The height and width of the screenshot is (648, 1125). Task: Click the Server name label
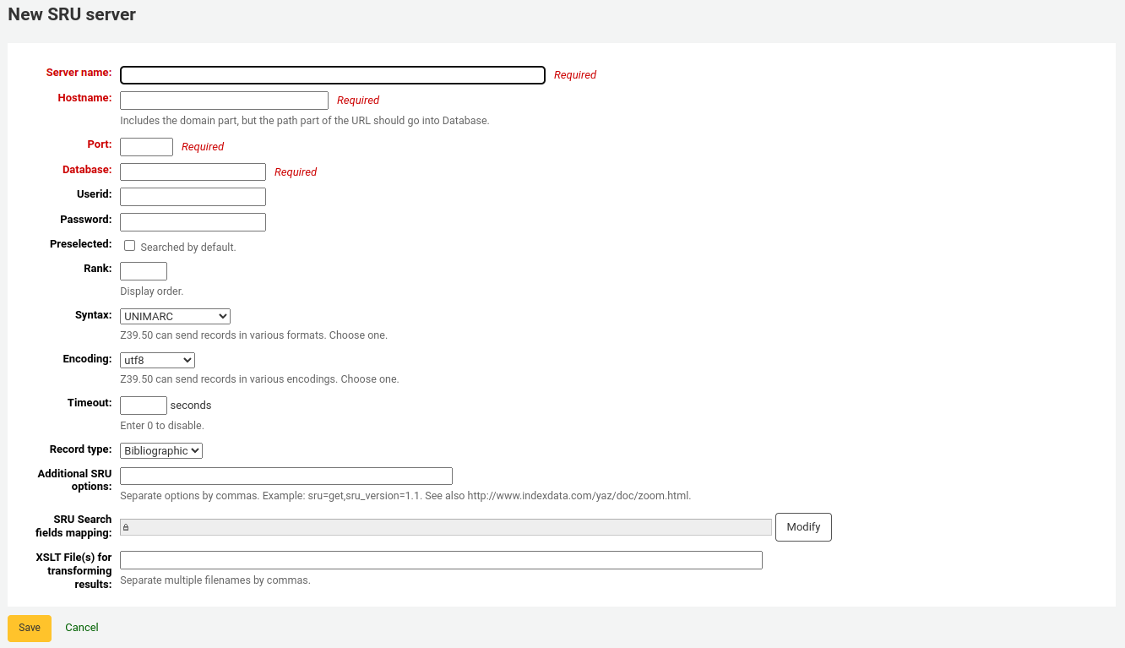[79, 73]
